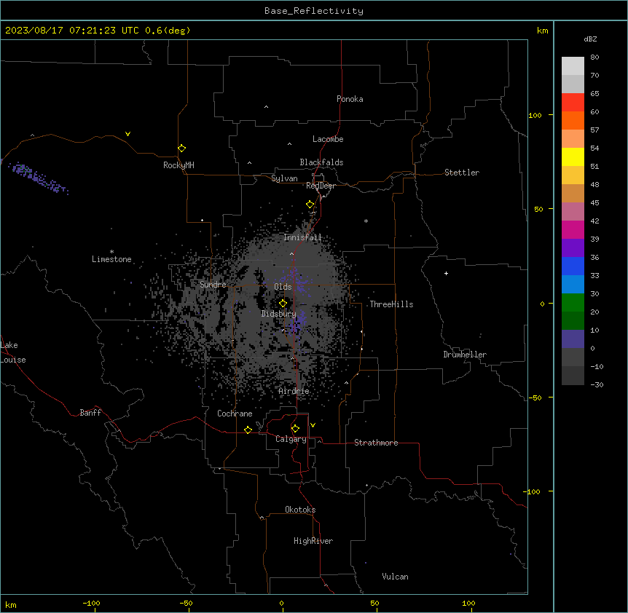The width and height of the screenshot is (628, 613).
Task: Click the Innisfail city label
Action: tap(302, 237)
